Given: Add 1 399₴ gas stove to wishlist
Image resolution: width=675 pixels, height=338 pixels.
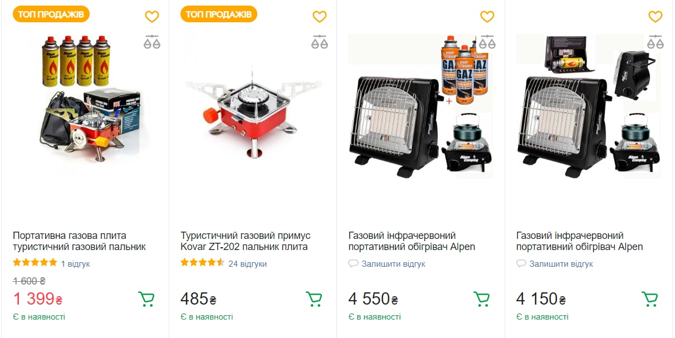Looking at the screenshot, I should pyautogui.click(x=152, y=17).
